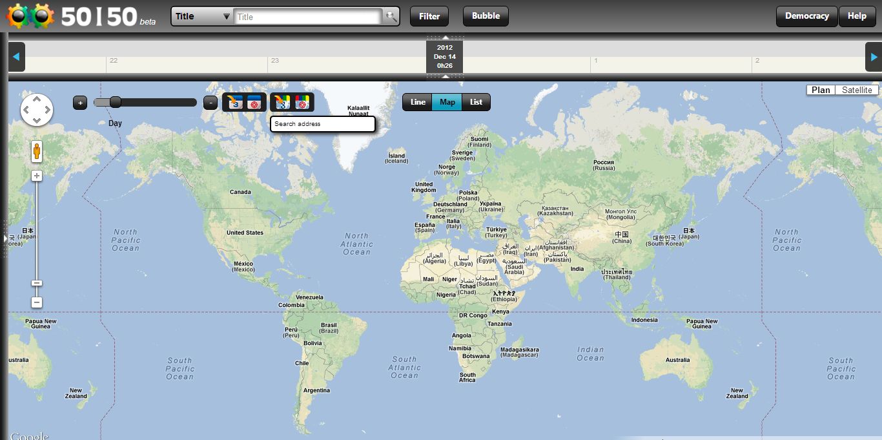Image resolution: width=882 pixels, height=440 pixels.
Task: Click the map icon with arrow and 8
Action: [282, 102]
